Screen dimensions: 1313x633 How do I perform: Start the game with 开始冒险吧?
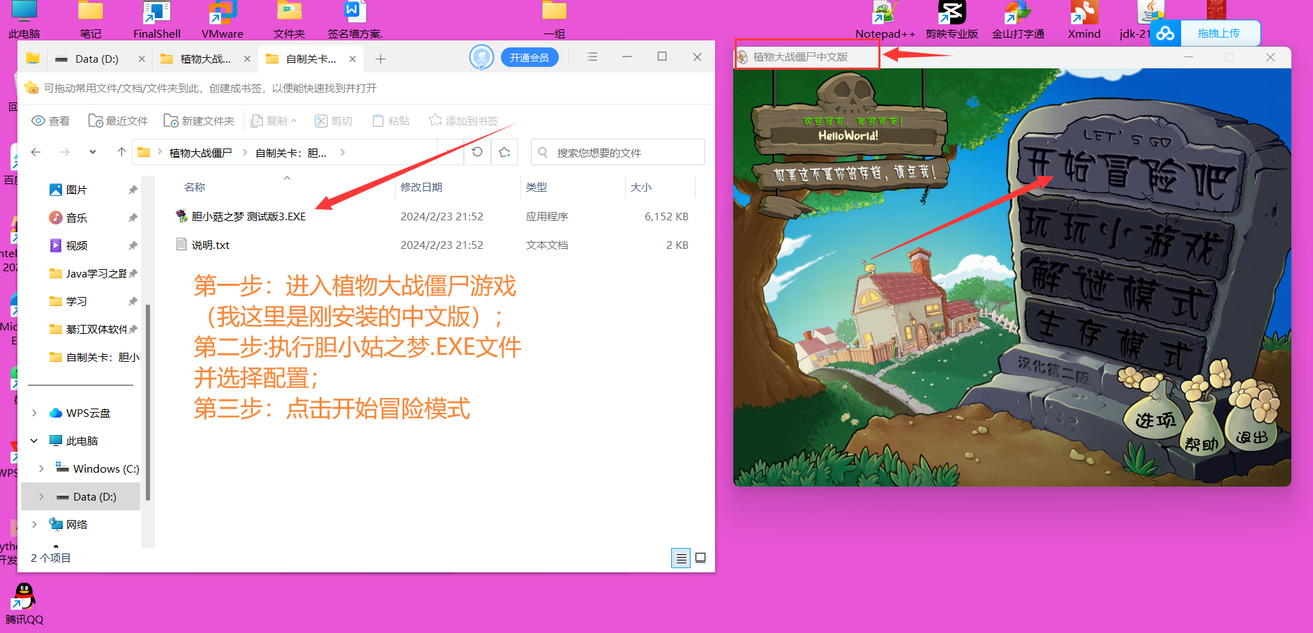click(x=1129, y=170)
